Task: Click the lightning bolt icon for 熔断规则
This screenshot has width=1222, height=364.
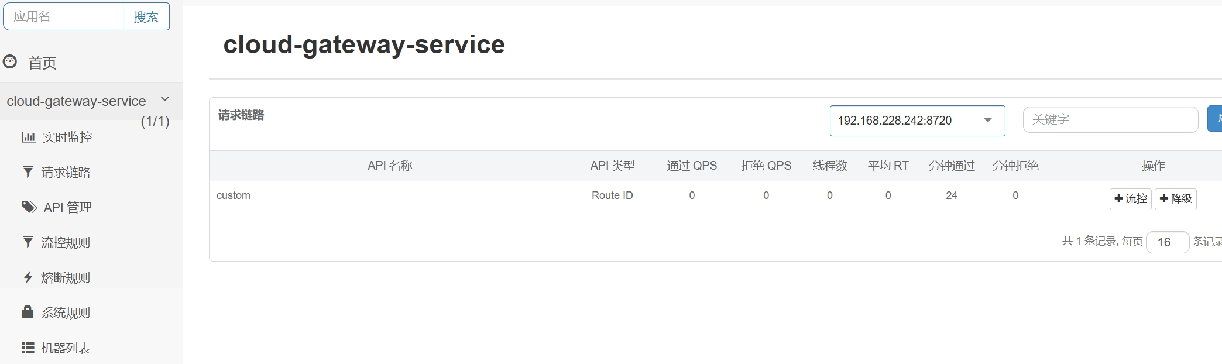Action: pyautogui.click(x=28, y=277)
